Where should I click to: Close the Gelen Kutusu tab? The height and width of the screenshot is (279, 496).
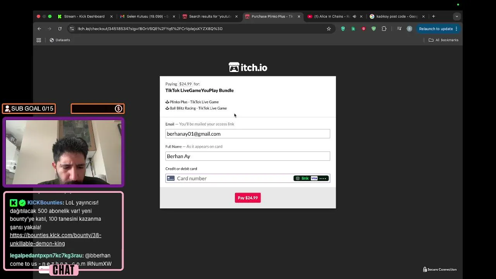pos(174,16)
